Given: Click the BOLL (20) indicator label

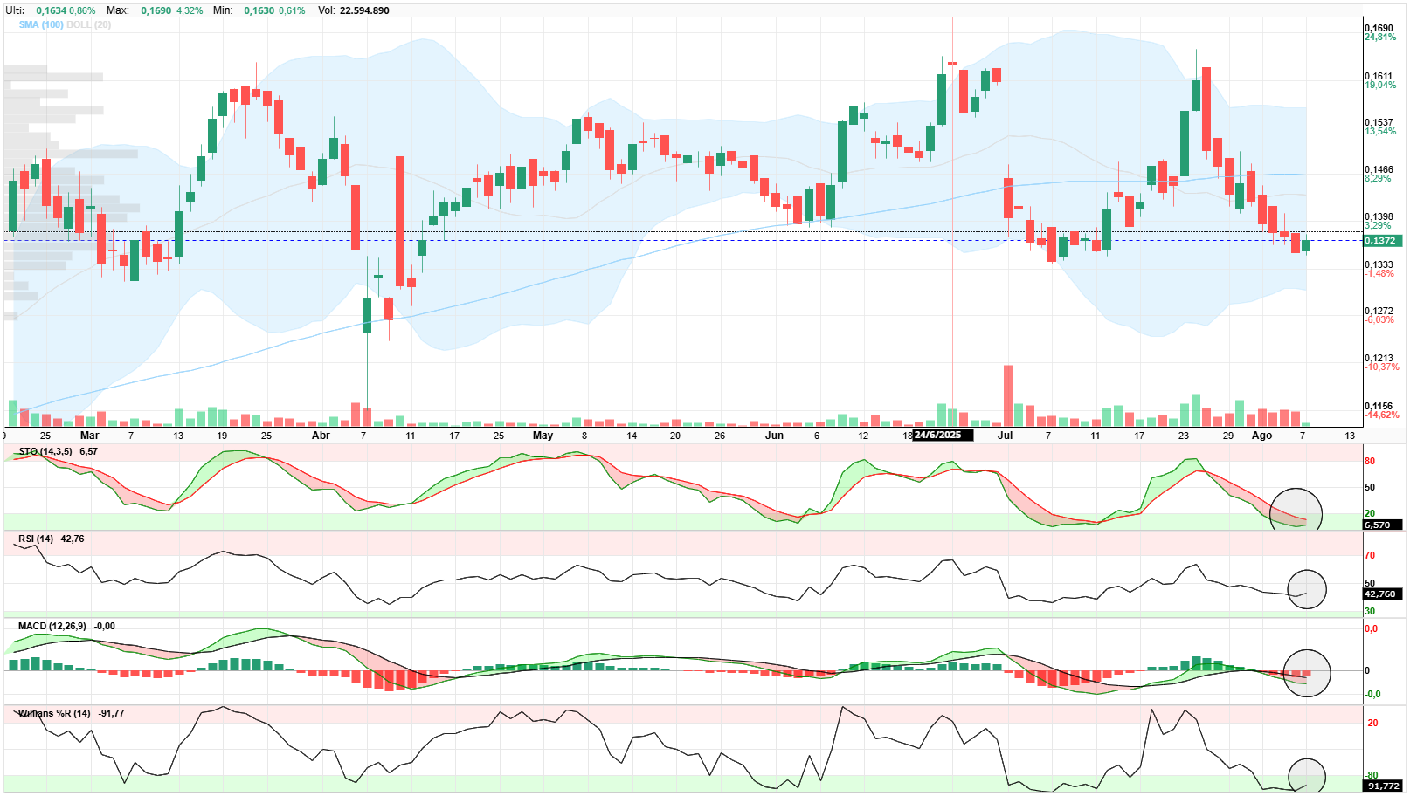Looking at the screenshot, I should click(89, 24).
